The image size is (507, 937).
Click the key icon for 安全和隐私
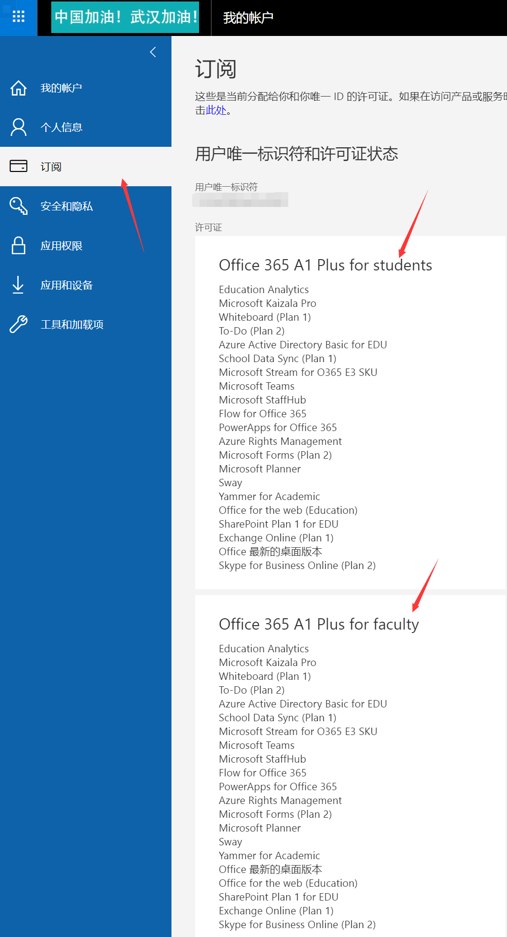tap(19, 206)
